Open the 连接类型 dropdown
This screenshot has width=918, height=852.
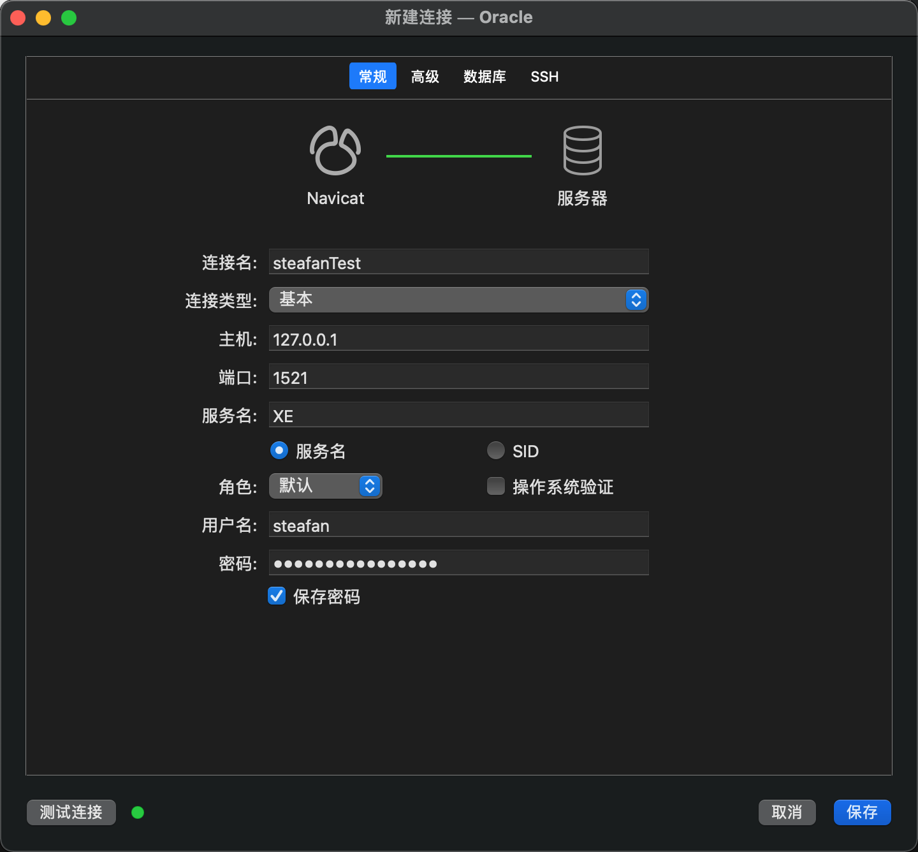(458, 300)
